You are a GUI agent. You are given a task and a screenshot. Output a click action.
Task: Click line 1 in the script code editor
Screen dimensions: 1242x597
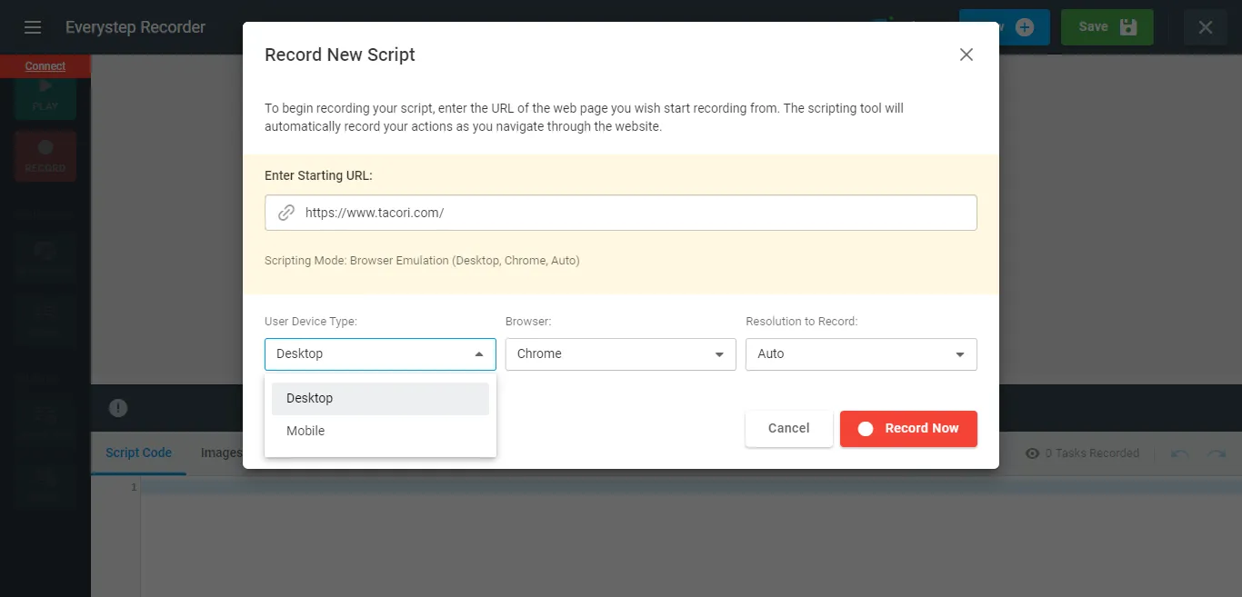tap(691, 487)
